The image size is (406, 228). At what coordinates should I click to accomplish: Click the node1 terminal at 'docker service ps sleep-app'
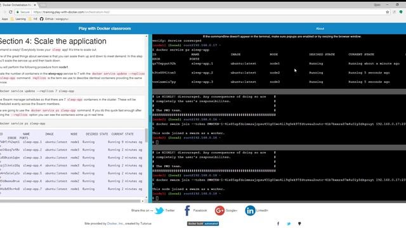click(183, 50)
